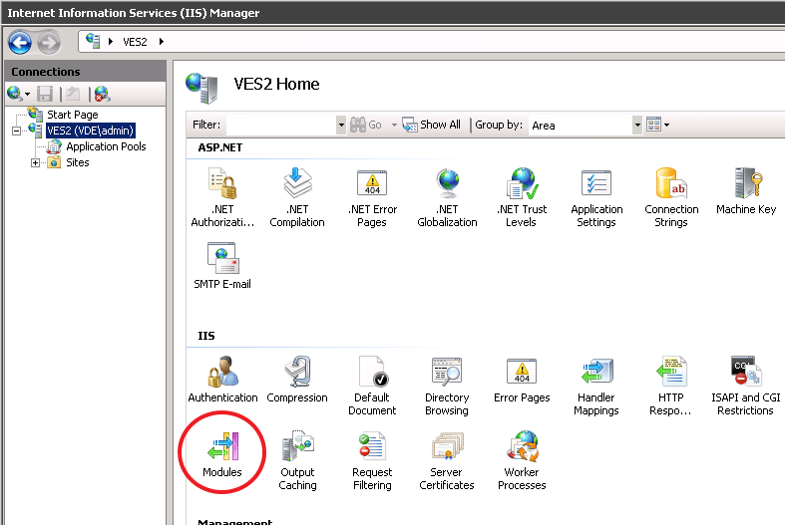Open the Group by Area dropdown
Screen dimensions: 785x525
[637, 125]
